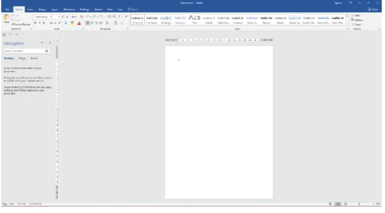Open the Paragraph dialog launcher
Image resolution: width=385 pixels, height=213 pixels.
pyautogui.click(x=127, y=29)
